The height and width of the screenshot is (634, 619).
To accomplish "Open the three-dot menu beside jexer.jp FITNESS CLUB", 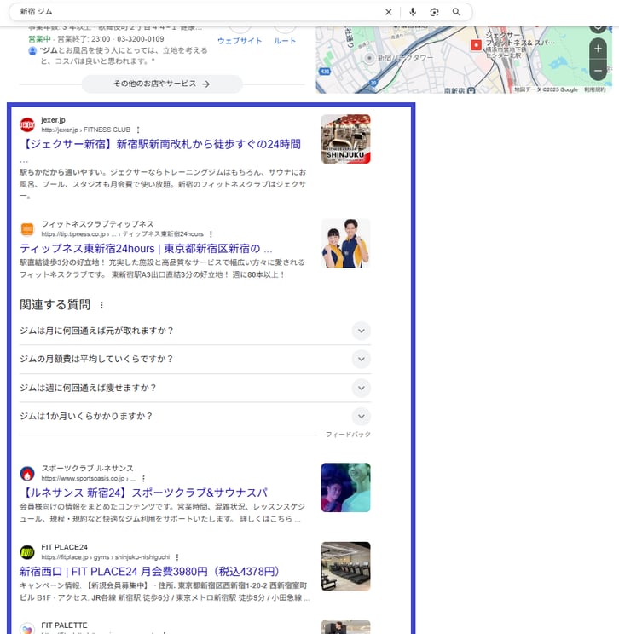I will (138, 130).
